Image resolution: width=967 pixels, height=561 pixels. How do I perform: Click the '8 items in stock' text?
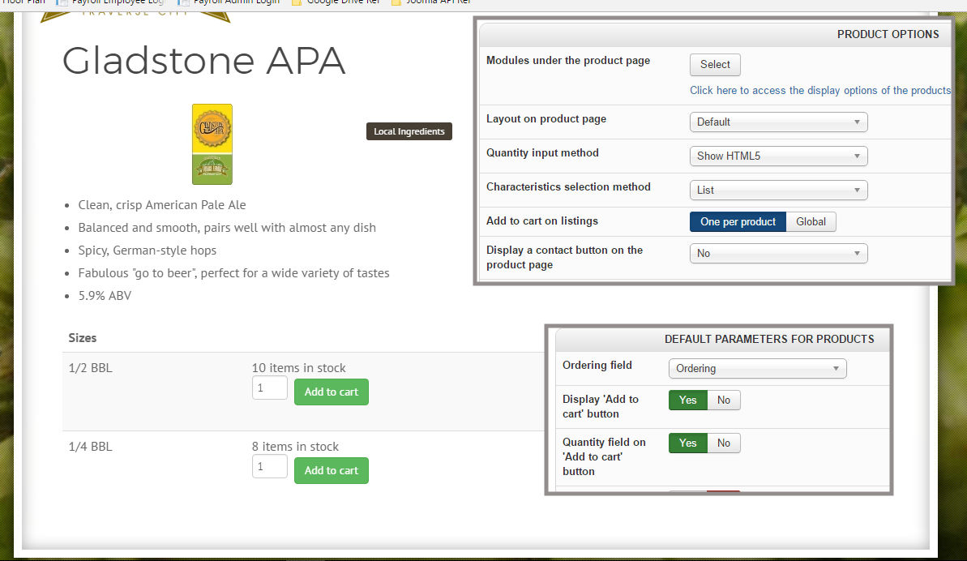(295, 447)
